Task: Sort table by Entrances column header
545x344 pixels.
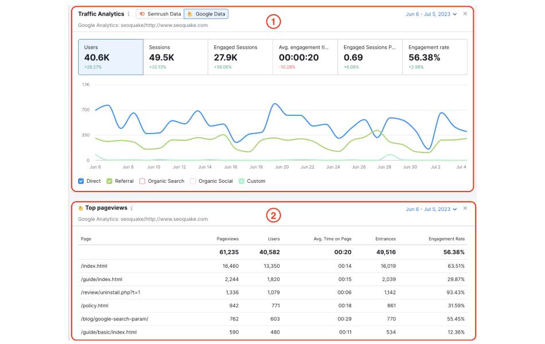Action: point(386,239)
